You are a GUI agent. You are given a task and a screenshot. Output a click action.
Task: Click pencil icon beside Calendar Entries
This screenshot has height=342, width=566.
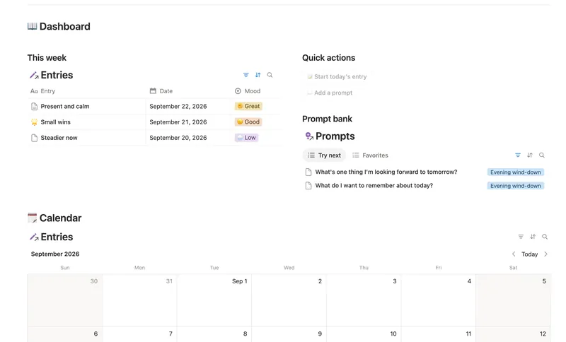tap(34, 237)
